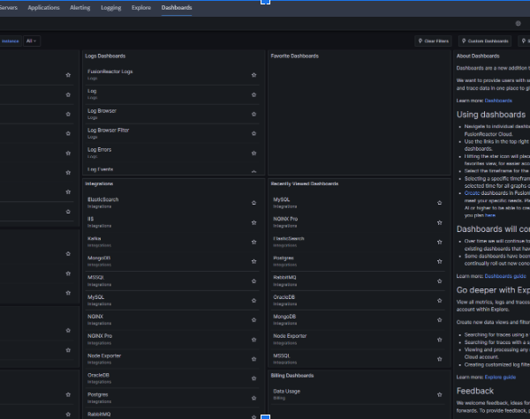Favorite MongoDB in the Integrations panel
530x419 pixels.
[x=254, y=261]
